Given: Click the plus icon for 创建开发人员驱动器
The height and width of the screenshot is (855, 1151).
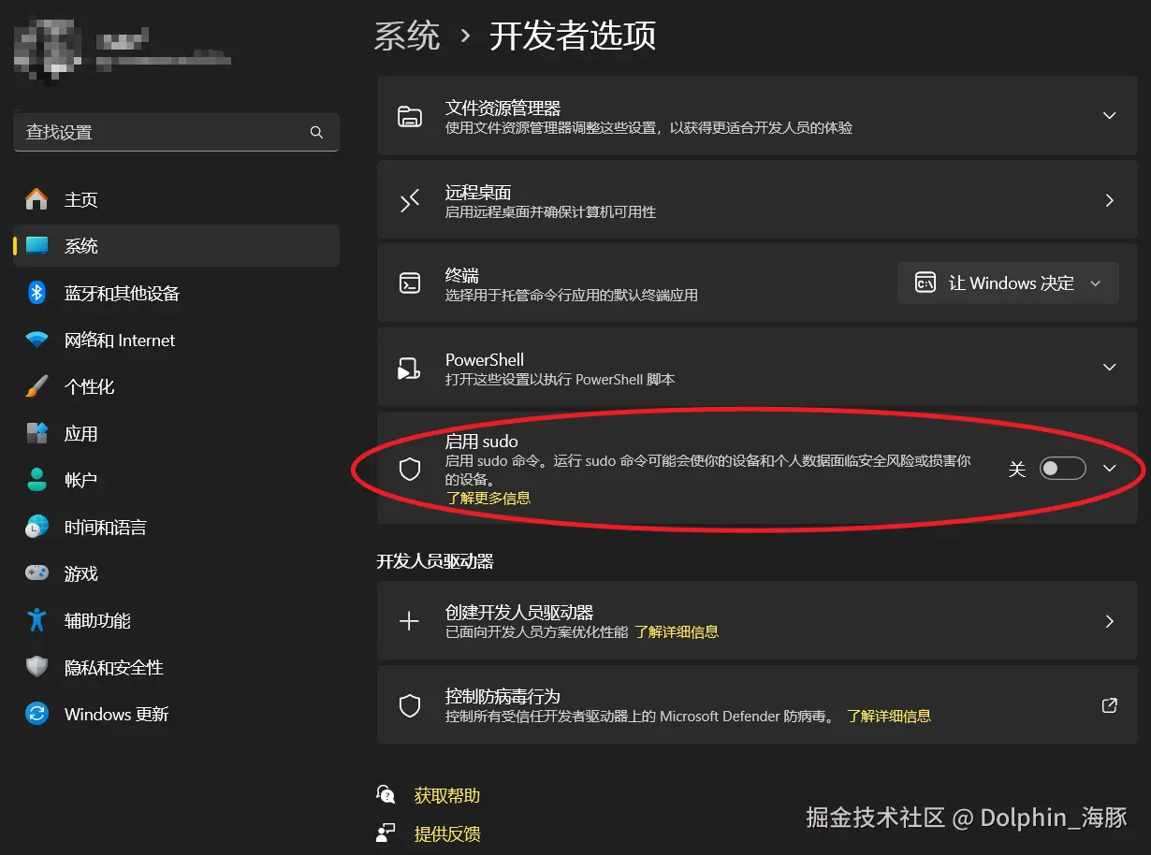Looking at the screenshot, I should (409, 621).
